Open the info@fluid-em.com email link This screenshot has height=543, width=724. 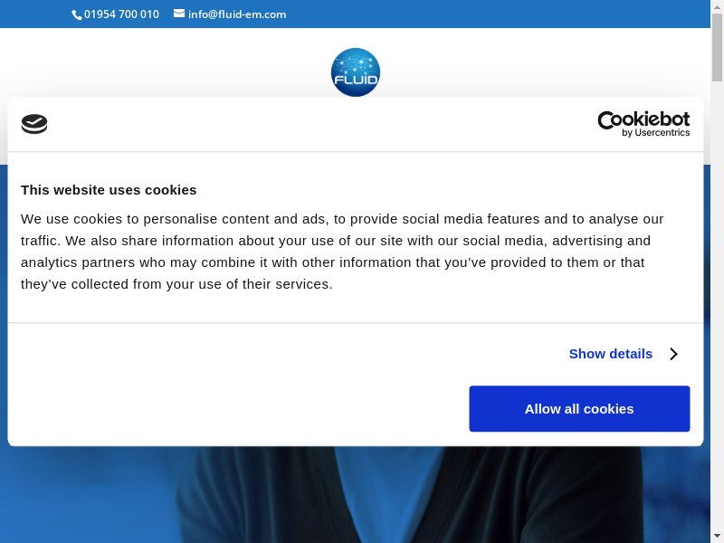click(237, 14)
